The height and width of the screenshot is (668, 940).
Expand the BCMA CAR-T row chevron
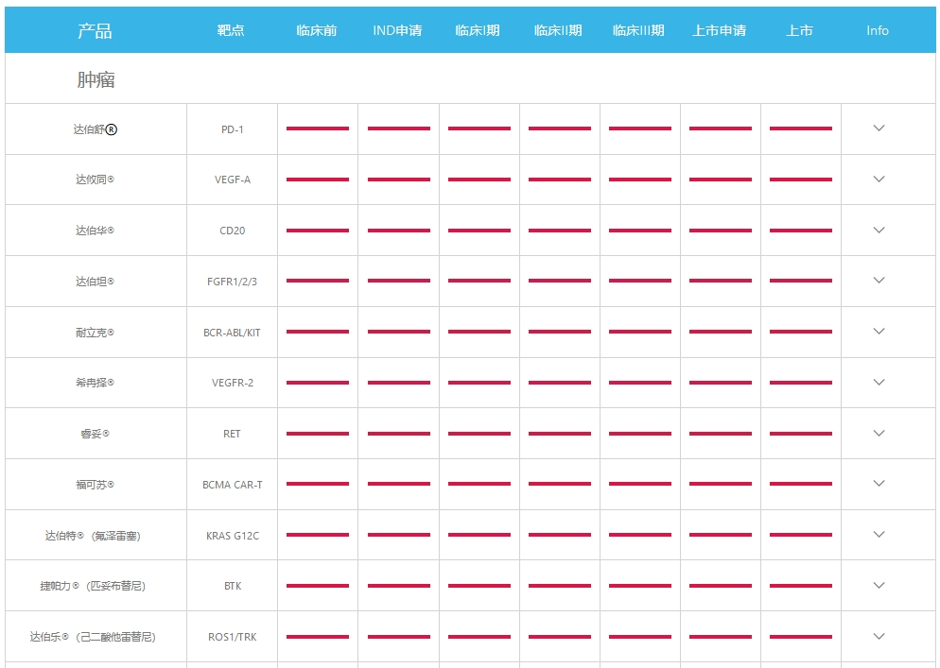pyautogui.click(x=879, y=484)
